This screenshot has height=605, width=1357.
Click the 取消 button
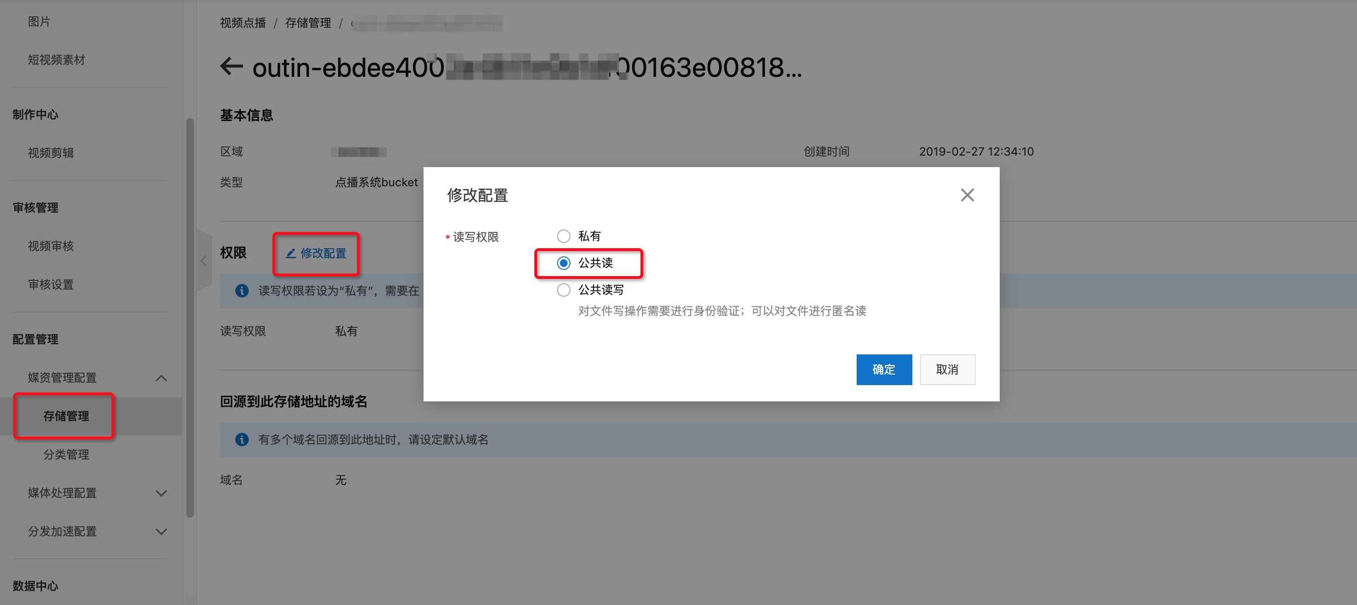947,370
